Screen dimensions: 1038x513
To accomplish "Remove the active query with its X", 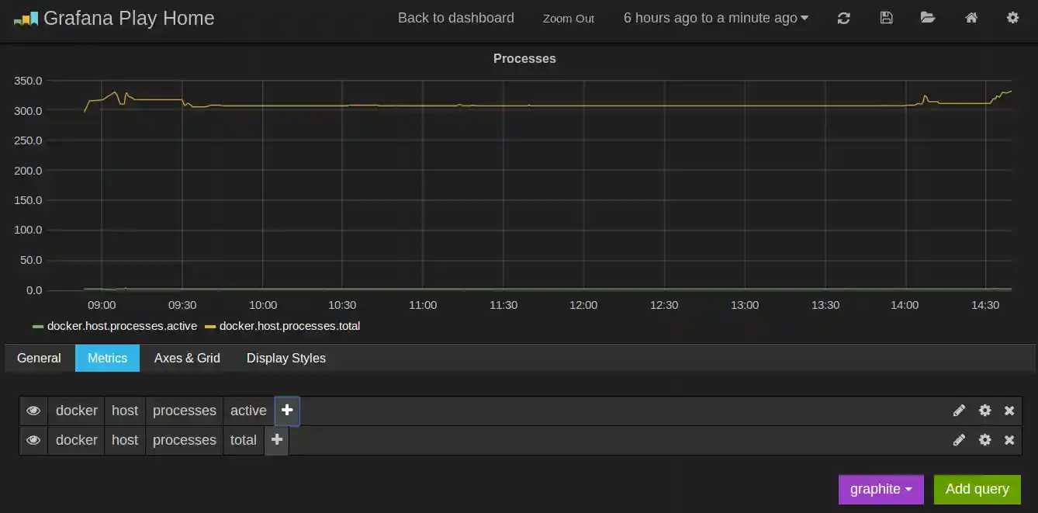I will 1009,411.
